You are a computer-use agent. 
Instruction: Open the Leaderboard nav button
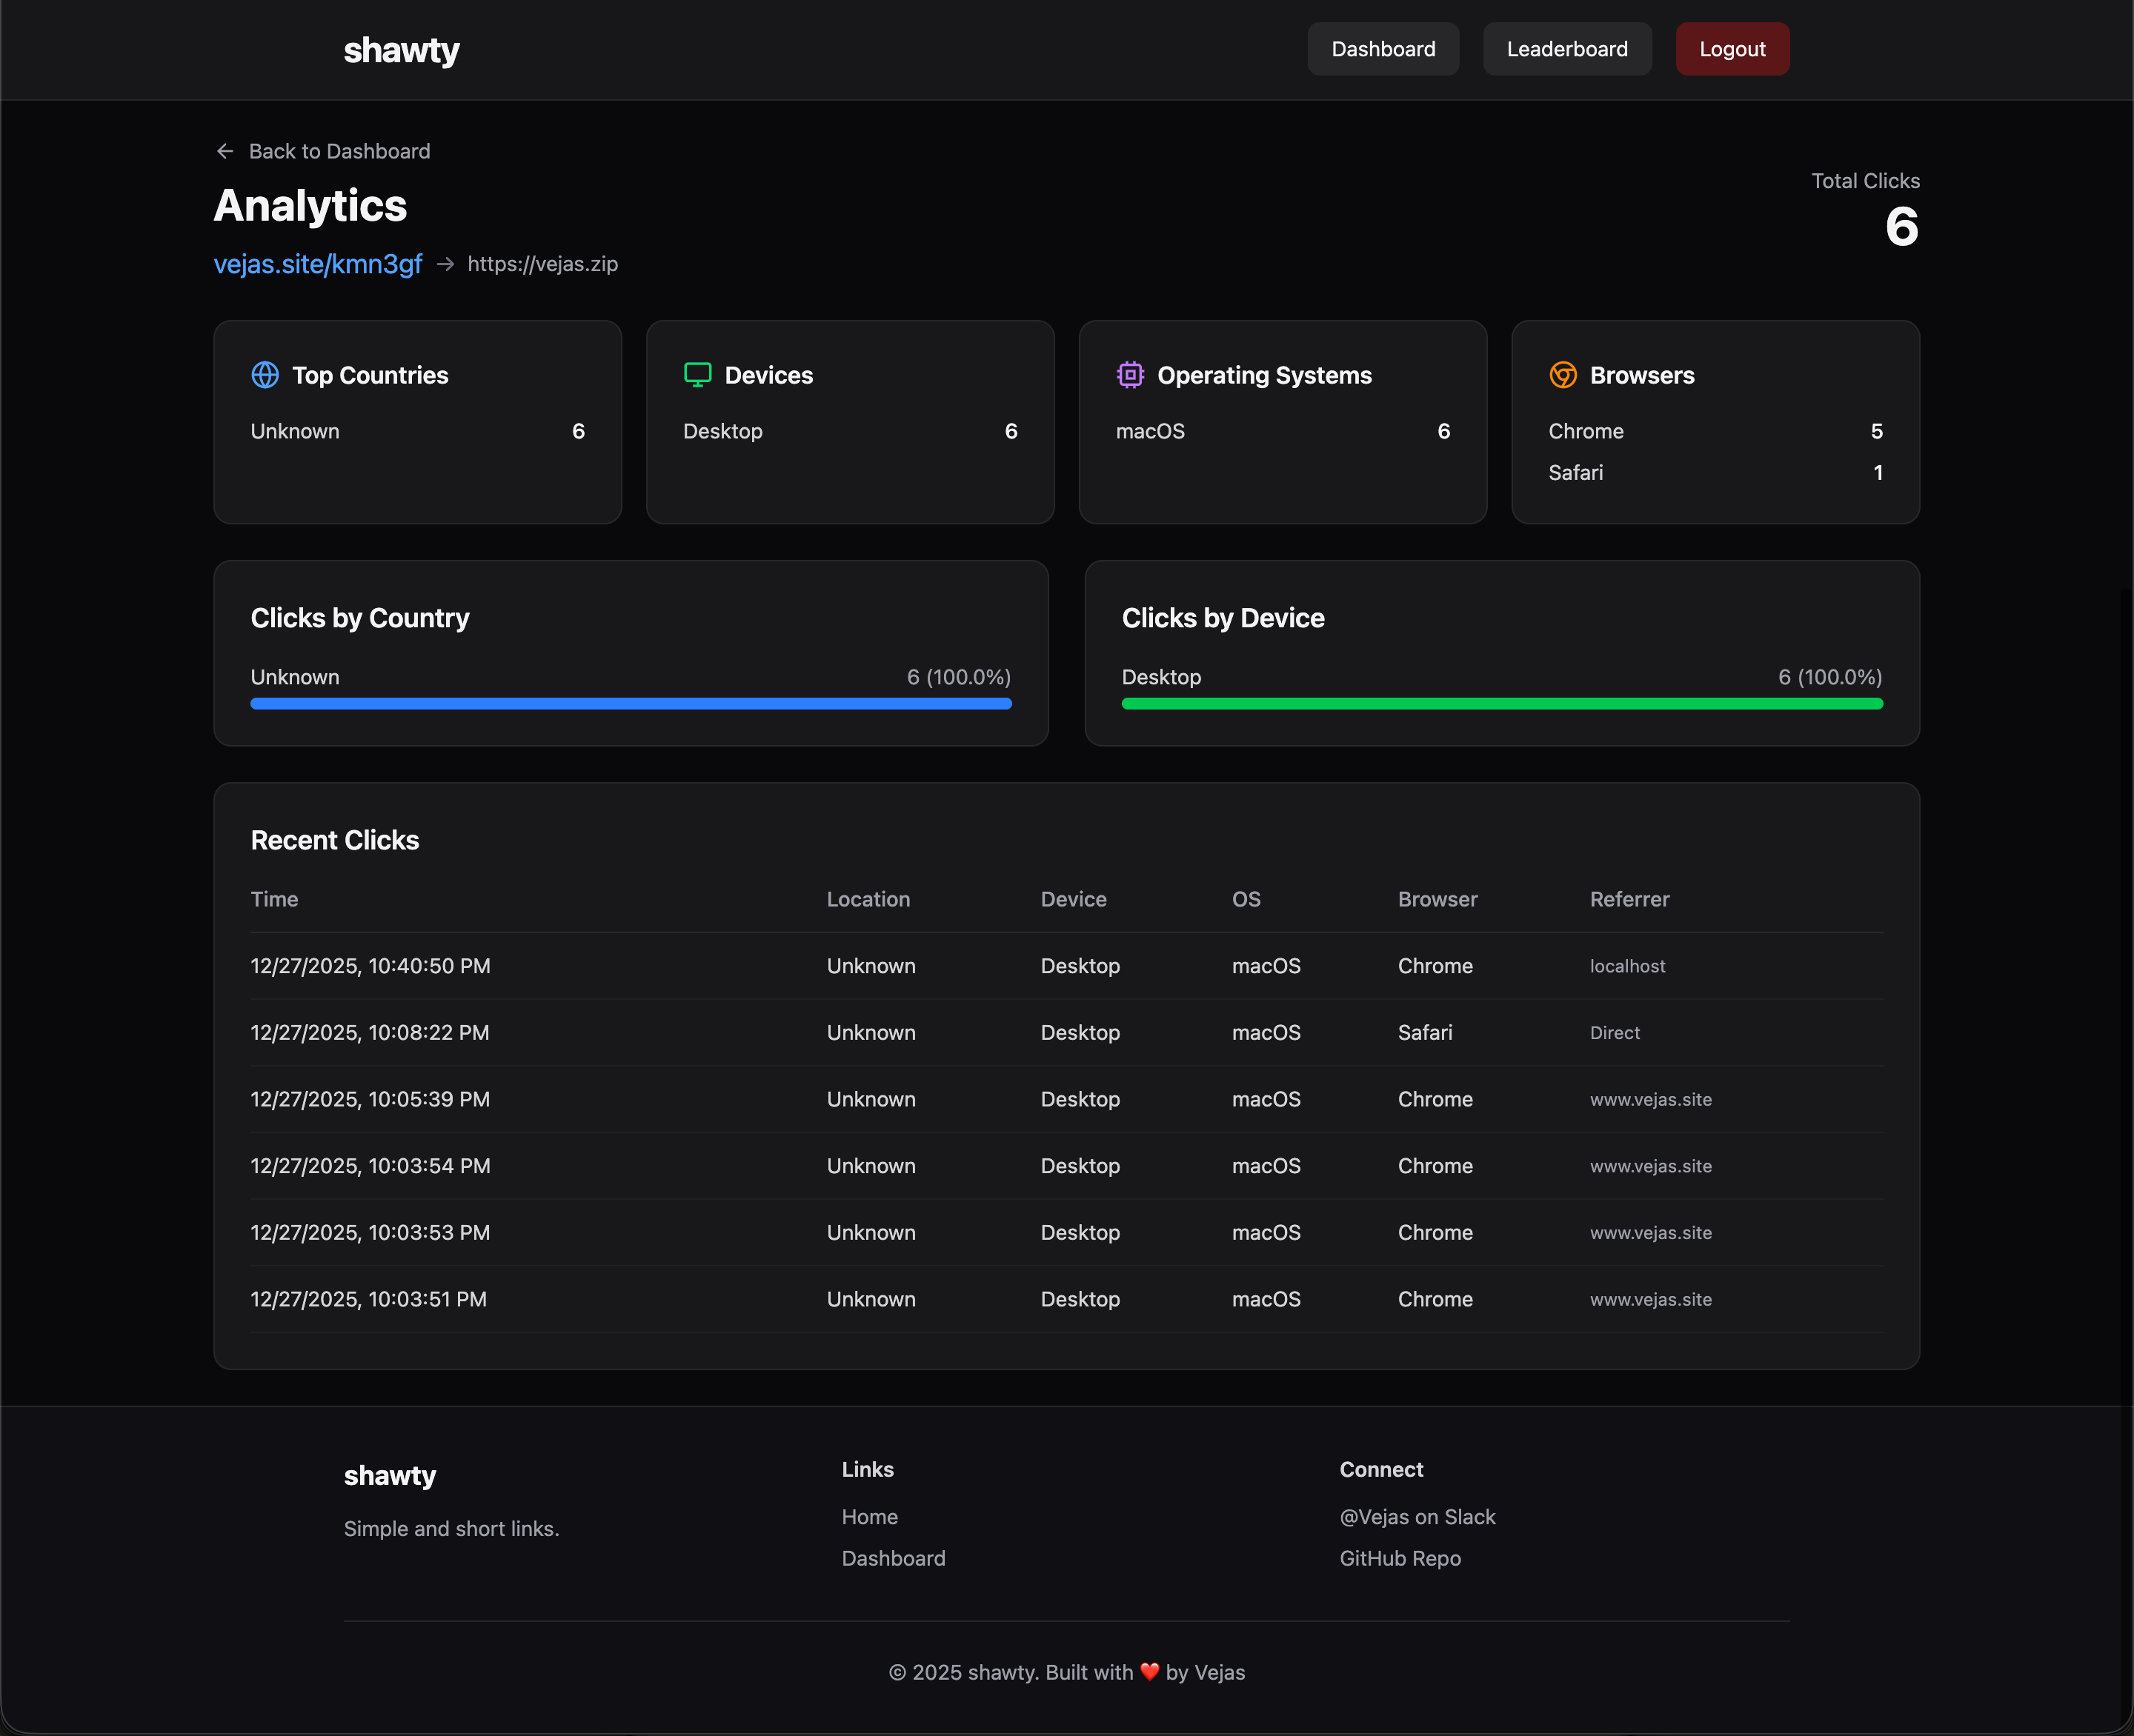click(x=1566, y=49)
